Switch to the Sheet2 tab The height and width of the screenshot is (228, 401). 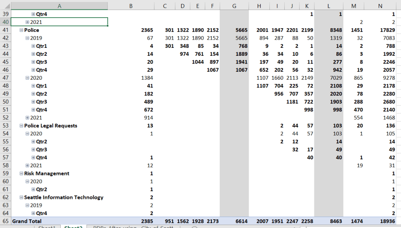point(72,227)
